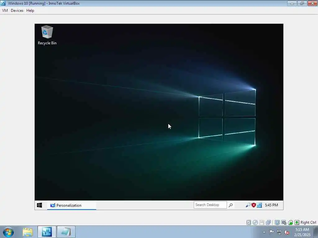The height and width of the screenshot is (238, 318).
Task: Click the optical disc indicator icon
Action: pyautogui.click(x=255, y=223)
